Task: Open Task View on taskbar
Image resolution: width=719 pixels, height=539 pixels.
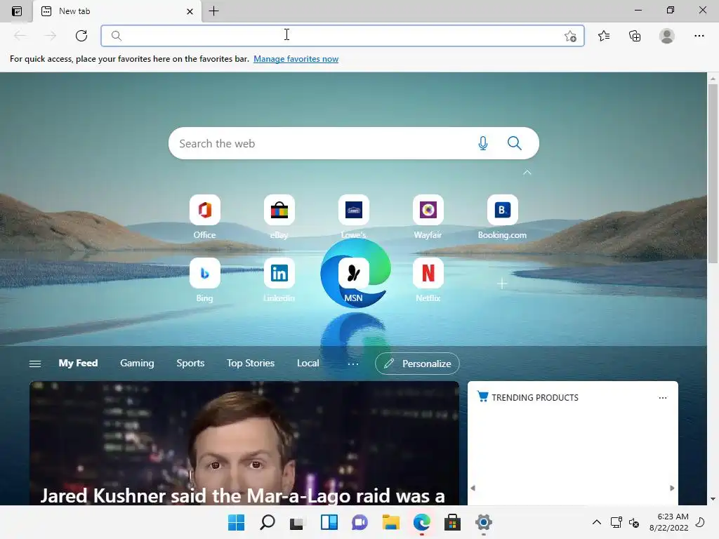Action: click(297, 522)
